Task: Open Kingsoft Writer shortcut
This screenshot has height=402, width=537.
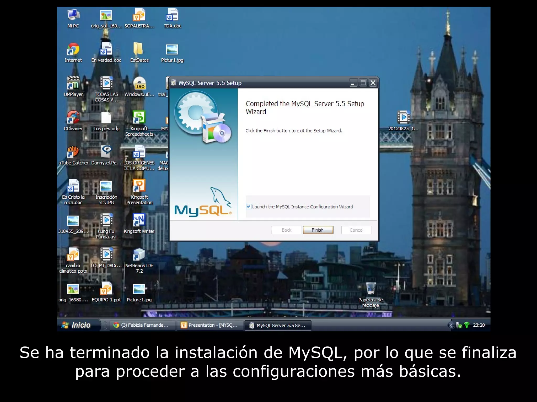Action: pyautogui.click(x=139, y=220)
